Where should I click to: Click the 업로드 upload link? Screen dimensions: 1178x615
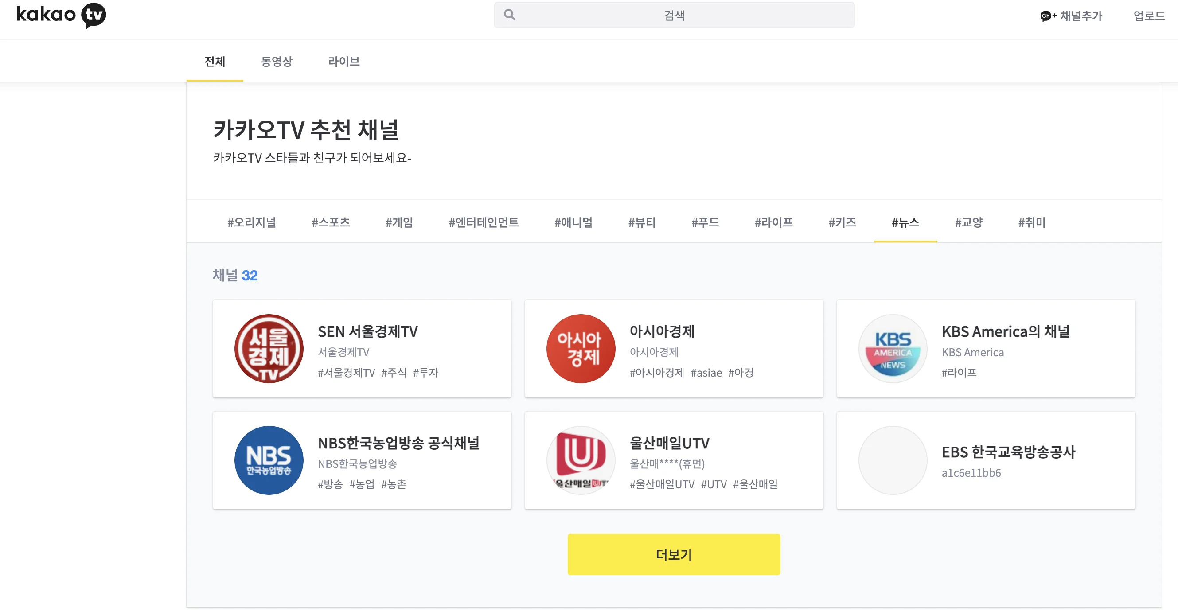[1149, 16]
